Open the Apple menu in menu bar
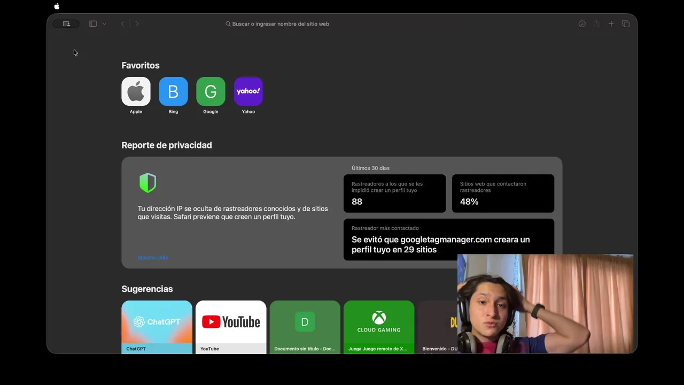 pos(57,6)
